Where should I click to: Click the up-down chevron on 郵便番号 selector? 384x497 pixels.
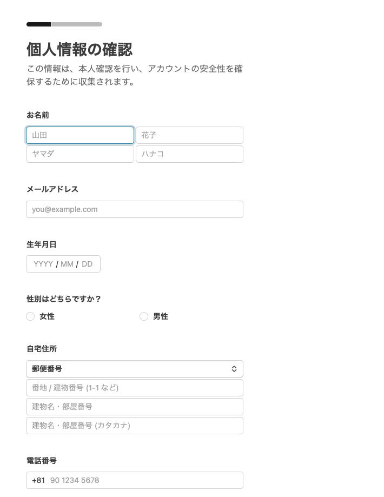[x=234, y=369]
